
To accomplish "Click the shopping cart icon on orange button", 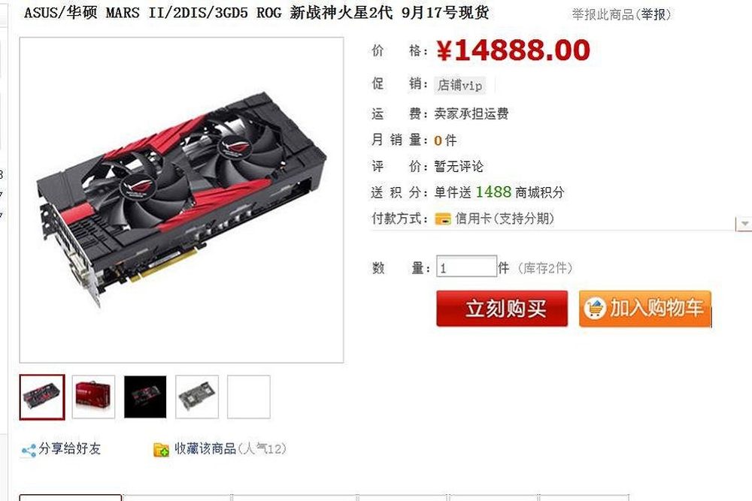I will click(x=595, y=309).
